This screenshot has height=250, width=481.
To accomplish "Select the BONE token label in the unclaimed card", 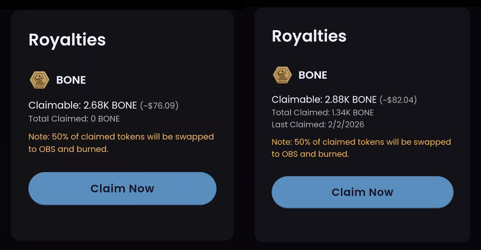I will (x=71, y=80).
